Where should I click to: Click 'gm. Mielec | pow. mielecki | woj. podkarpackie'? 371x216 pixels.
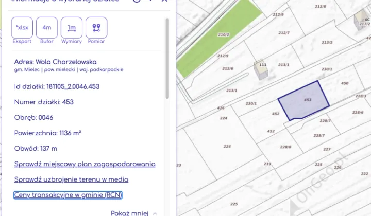[x=69, y=70]
